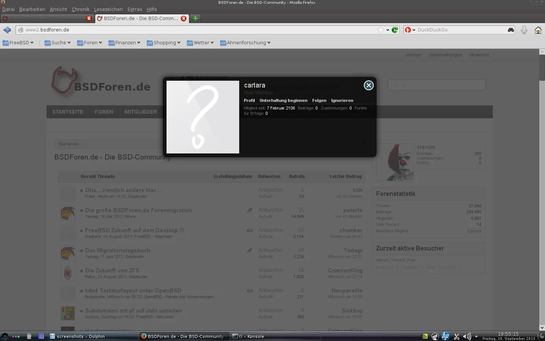
Task: Open the FOREN navigation tab
Action: pyautogui.click(x=104, y=112)
